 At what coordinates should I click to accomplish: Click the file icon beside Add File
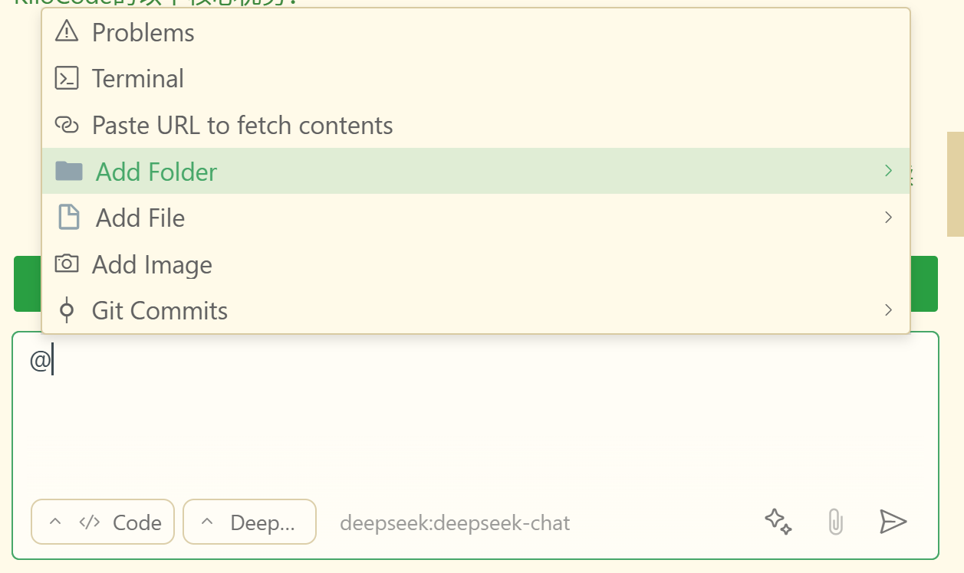coord(69,218)
